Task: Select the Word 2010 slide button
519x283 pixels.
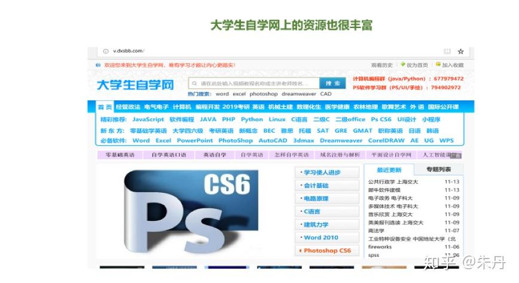Action: [x=326, y=238]
